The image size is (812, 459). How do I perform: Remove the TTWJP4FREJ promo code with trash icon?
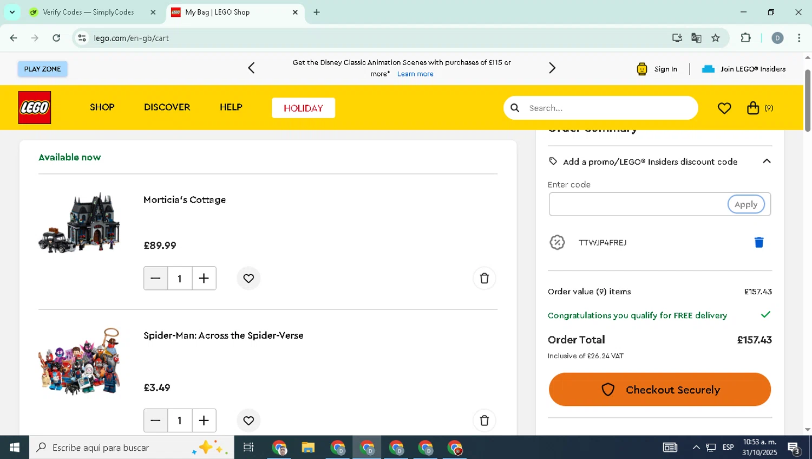tap(759, 242)
